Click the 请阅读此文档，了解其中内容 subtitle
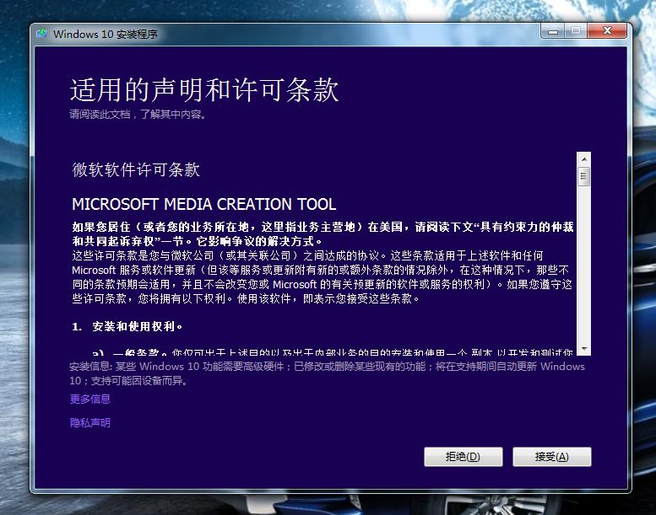 [x=138, y=114]
